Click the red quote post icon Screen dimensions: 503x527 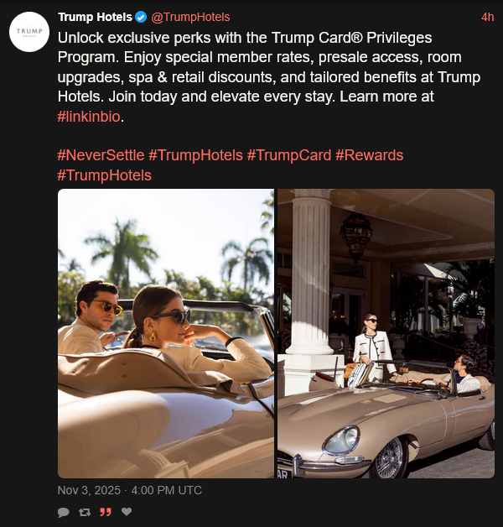[x=106, y=511]
